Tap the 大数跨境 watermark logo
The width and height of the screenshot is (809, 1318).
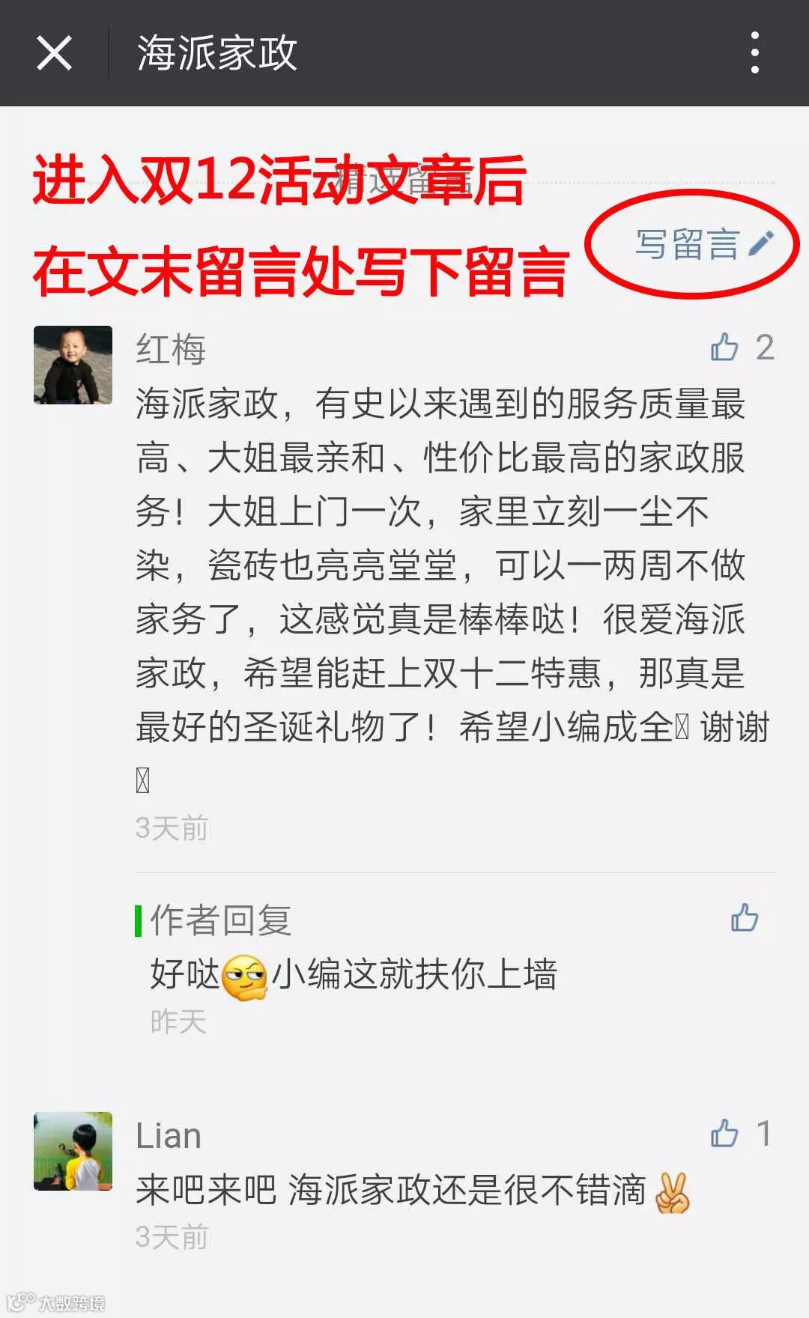pyautogui.click(x=56, y=1302)
